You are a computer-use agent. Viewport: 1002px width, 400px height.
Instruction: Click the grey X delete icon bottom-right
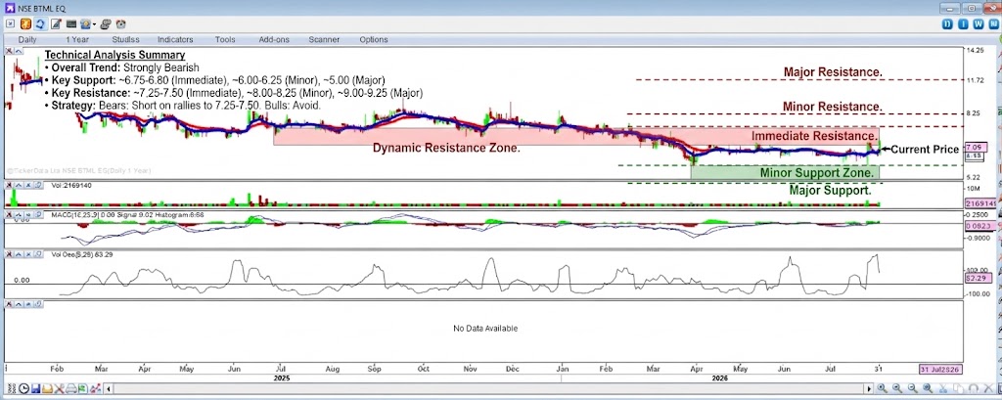pyautogui.click(x=988, y=388)
